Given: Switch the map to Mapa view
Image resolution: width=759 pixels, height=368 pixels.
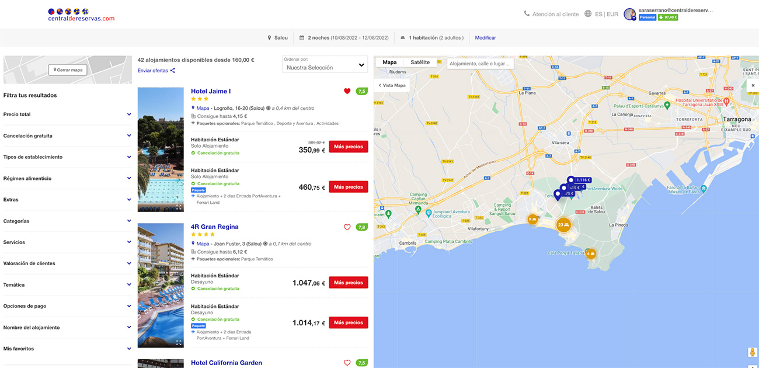Looking at the screenshot, I should click(389, 63).
